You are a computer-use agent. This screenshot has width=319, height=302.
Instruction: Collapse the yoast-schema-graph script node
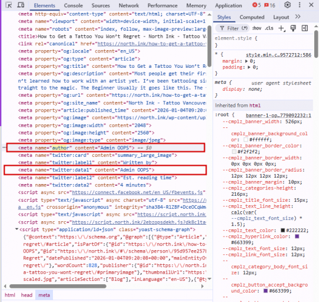pyautogui.click(x=16, y=229)
